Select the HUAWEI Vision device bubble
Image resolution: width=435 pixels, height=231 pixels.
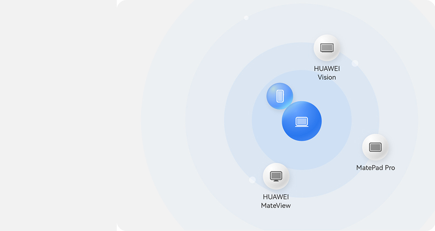pos(327,48)
